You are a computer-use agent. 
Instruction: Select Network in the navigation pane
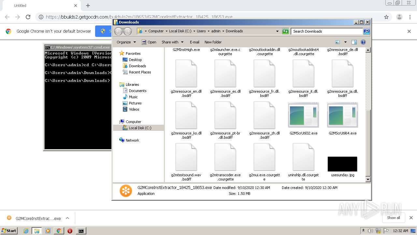click(x=129, y=140)
